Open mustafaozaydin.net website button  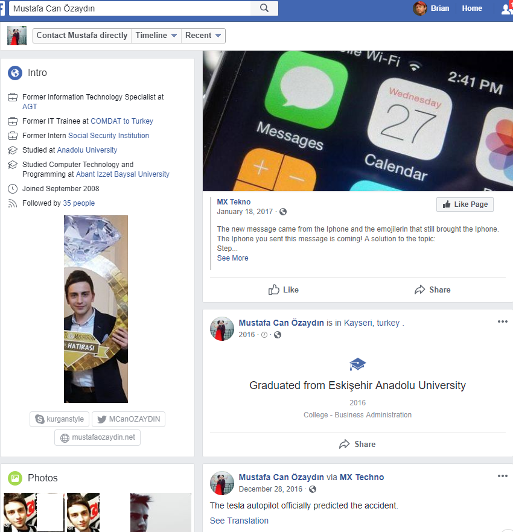pos(97,438)
